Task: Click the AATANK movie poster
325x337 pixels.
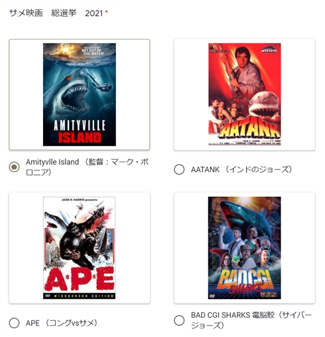Action: click(x=245, y=94)
